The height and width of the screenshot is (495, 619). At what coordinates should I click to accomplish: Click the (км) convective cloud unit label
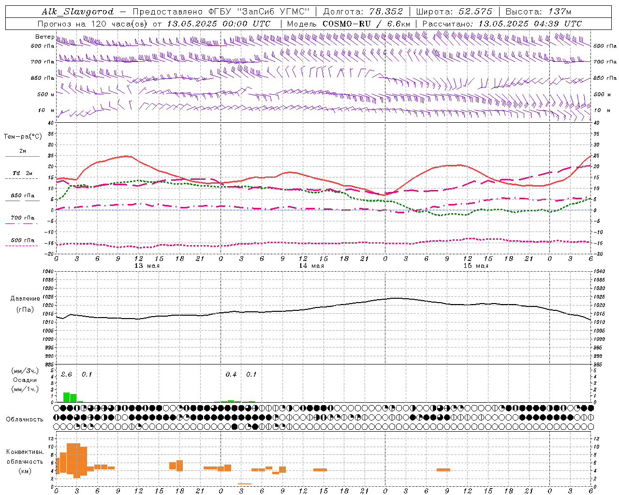pyautogui.click(x=25, y=471)
